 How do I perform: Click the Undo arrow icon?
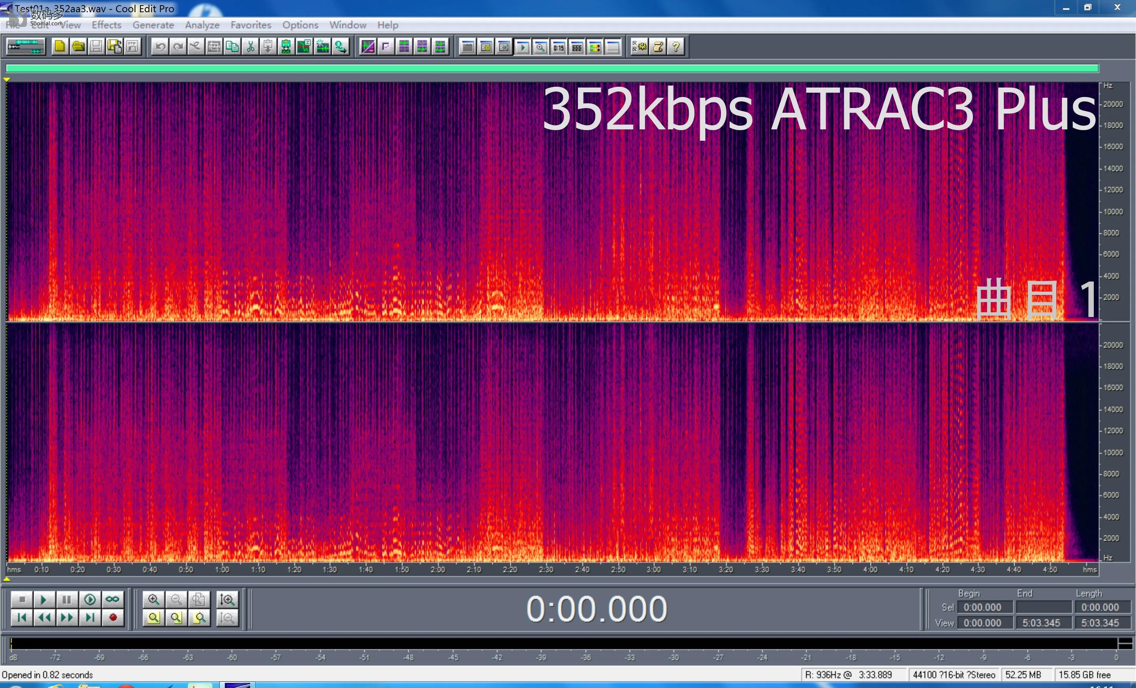click(x=159, y=47)
